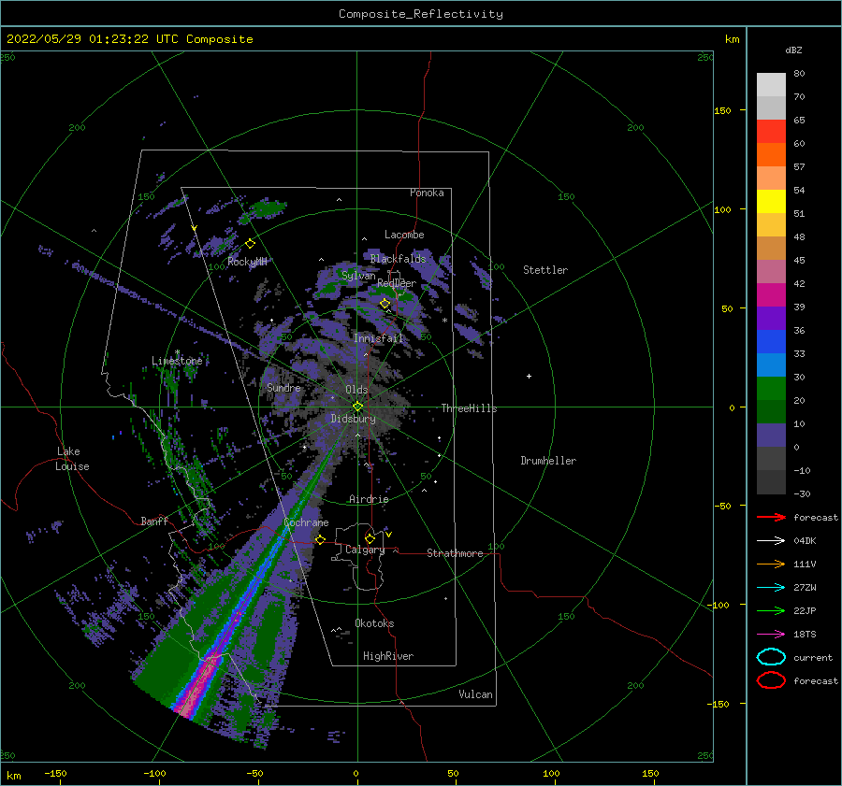This screenshot has width=842, height=786.
Task: Click the Drumheller label
Action: tap(548, 461)
